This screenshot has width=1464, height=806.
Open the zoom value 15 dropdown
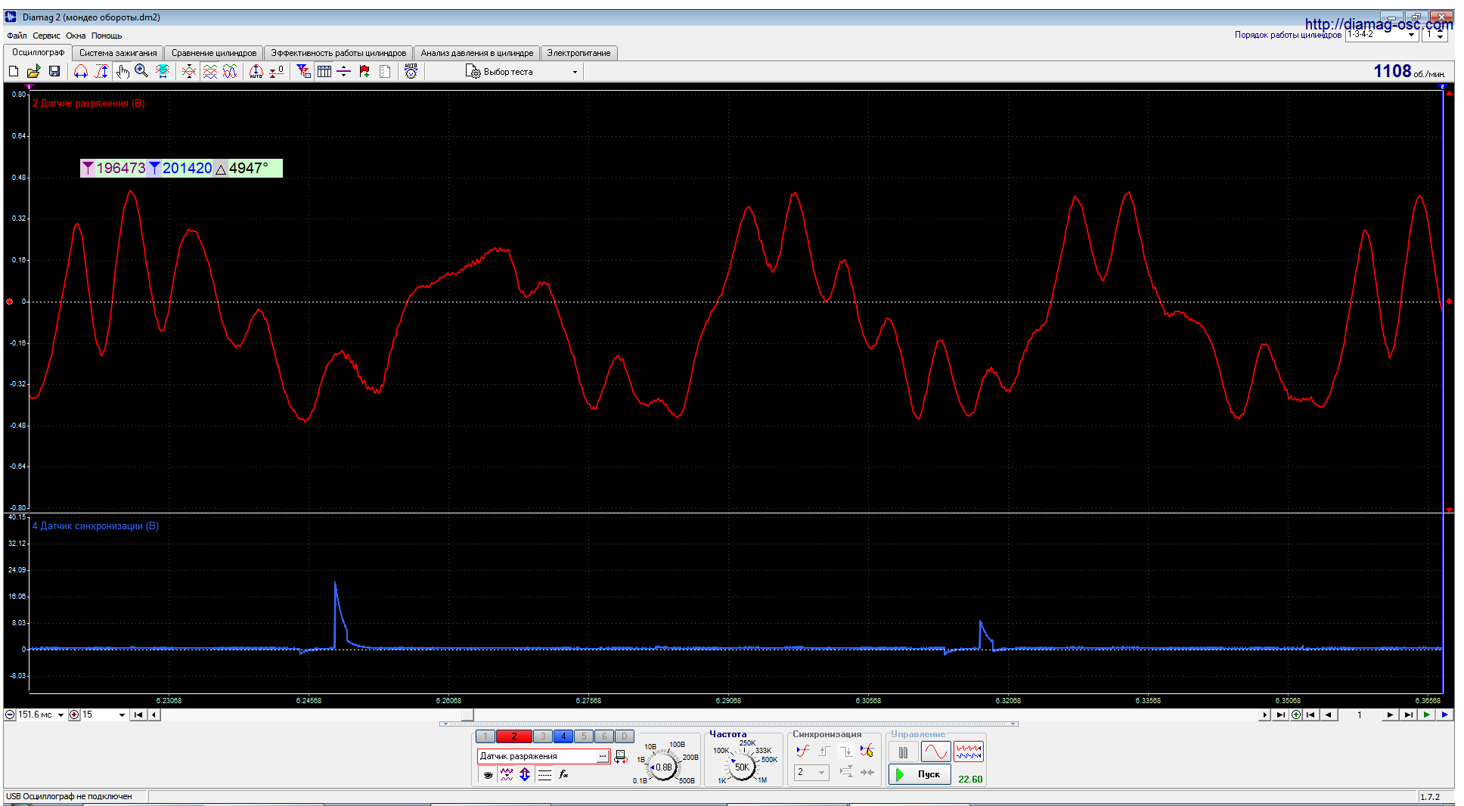click(104, 715)
